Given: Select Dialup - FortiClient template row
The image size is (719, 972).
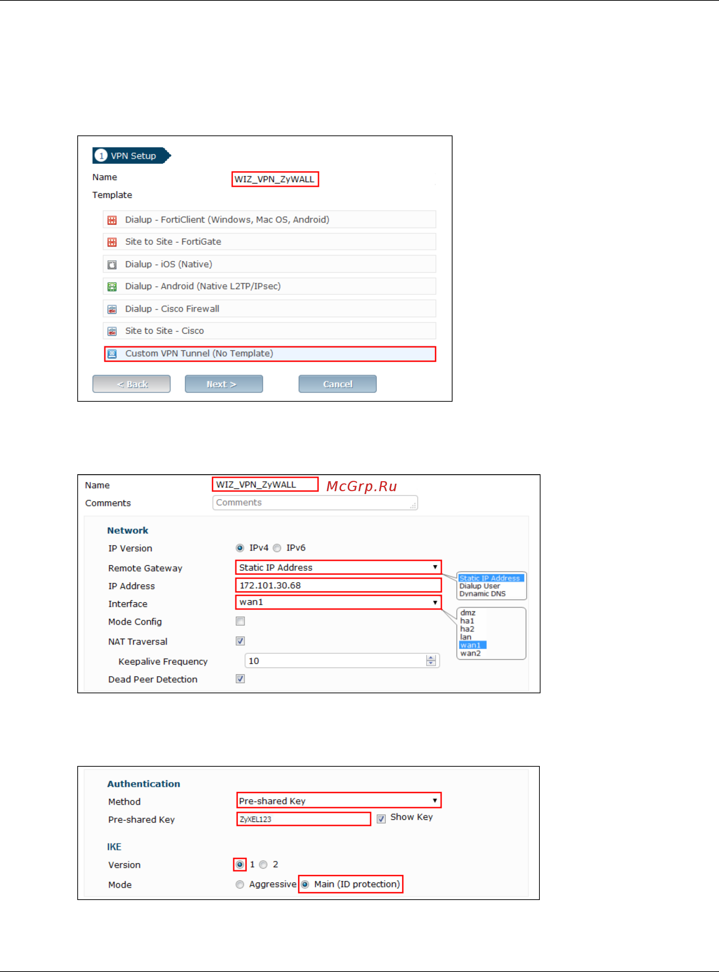Looking at the screenshot, I should (x=269, y=219).
